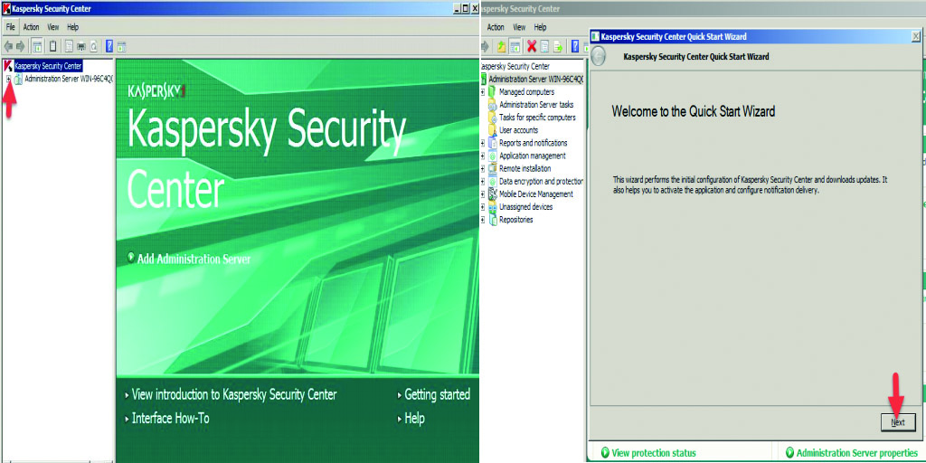The width and height of the screenshot is (926, 463).
Task: Click the Add Administration Server link
Action: [x=193, y=260]
